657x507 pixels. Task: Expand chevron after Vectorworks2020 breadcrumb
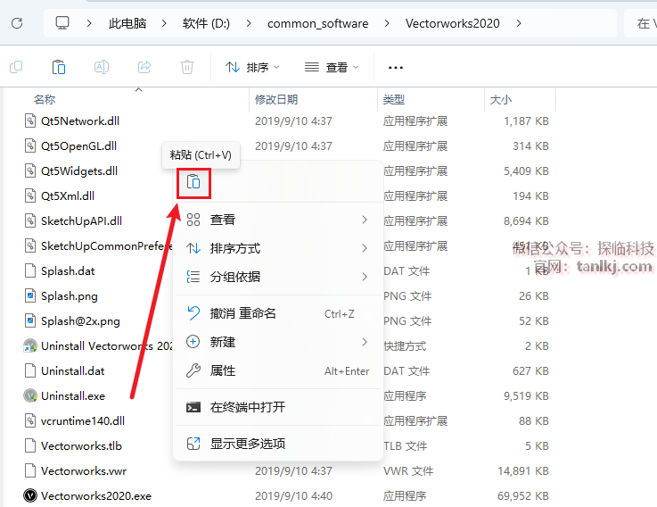[519, 23]
